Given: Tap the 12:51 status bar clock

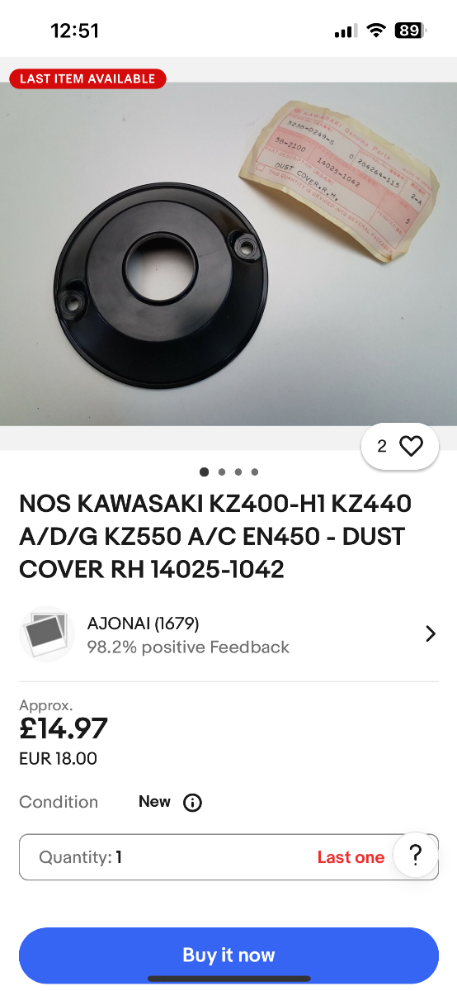Looking at the screenshot, I should tap(75, 31).
